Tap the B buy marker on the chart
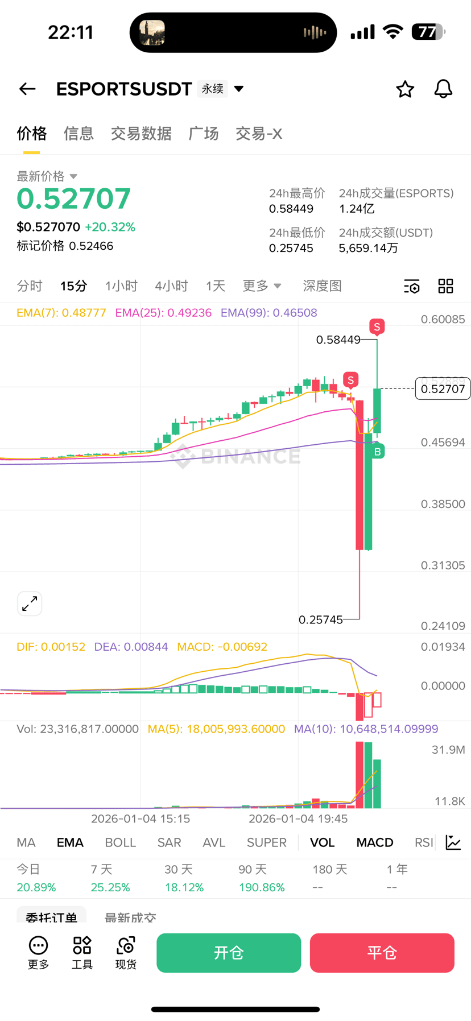Image resolution: width=471 pixels, height=1021 pixels. coord(377,452)
